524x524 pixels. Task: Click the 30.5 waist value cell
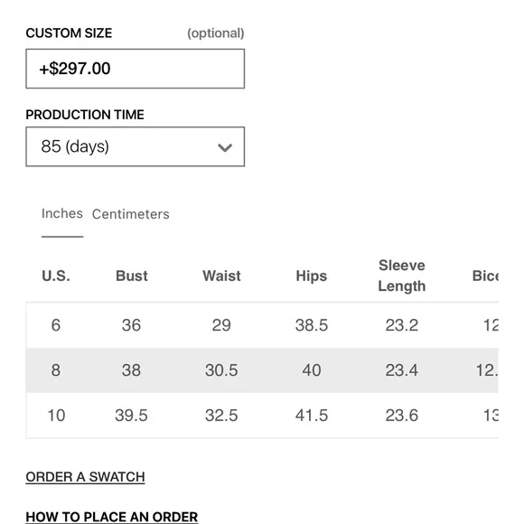pos(221,370)
